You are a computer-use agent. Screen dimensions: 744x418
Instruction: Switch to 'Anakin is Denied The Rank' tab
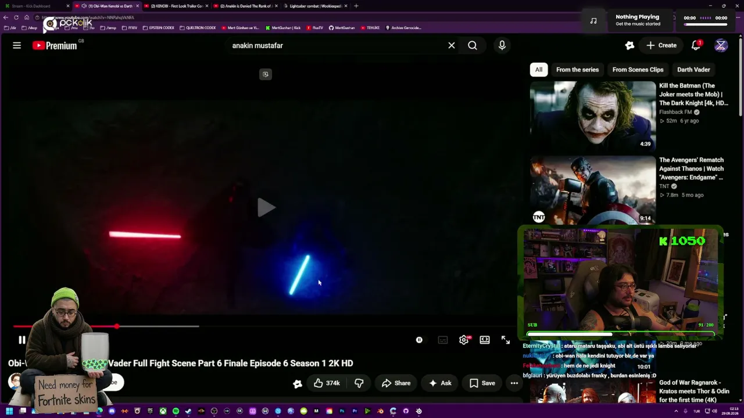click(x=244, y=6)
